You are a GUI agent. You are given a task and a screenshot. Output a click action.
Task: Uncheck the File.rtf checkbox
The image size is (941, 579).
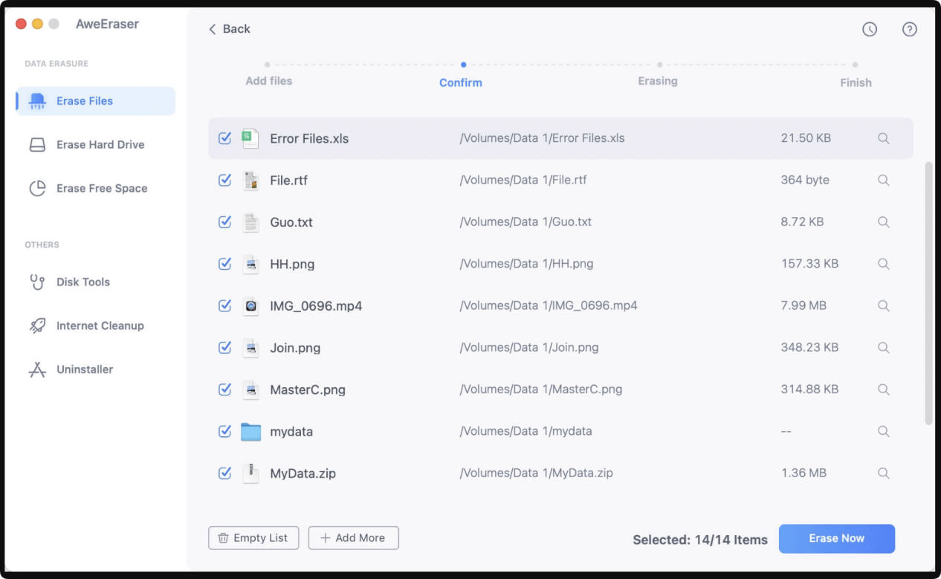point(224,180)
